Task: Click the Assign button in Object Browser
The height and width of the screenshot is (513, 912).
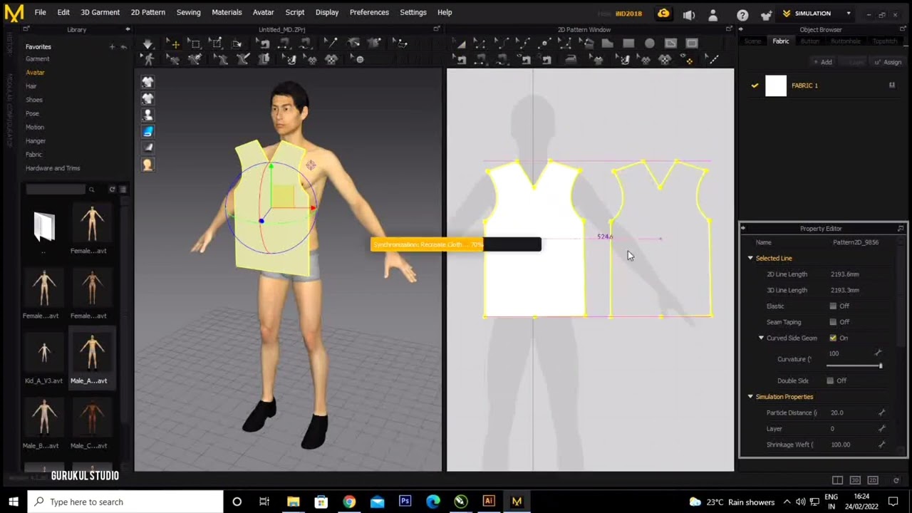Action: click(888, 62)
